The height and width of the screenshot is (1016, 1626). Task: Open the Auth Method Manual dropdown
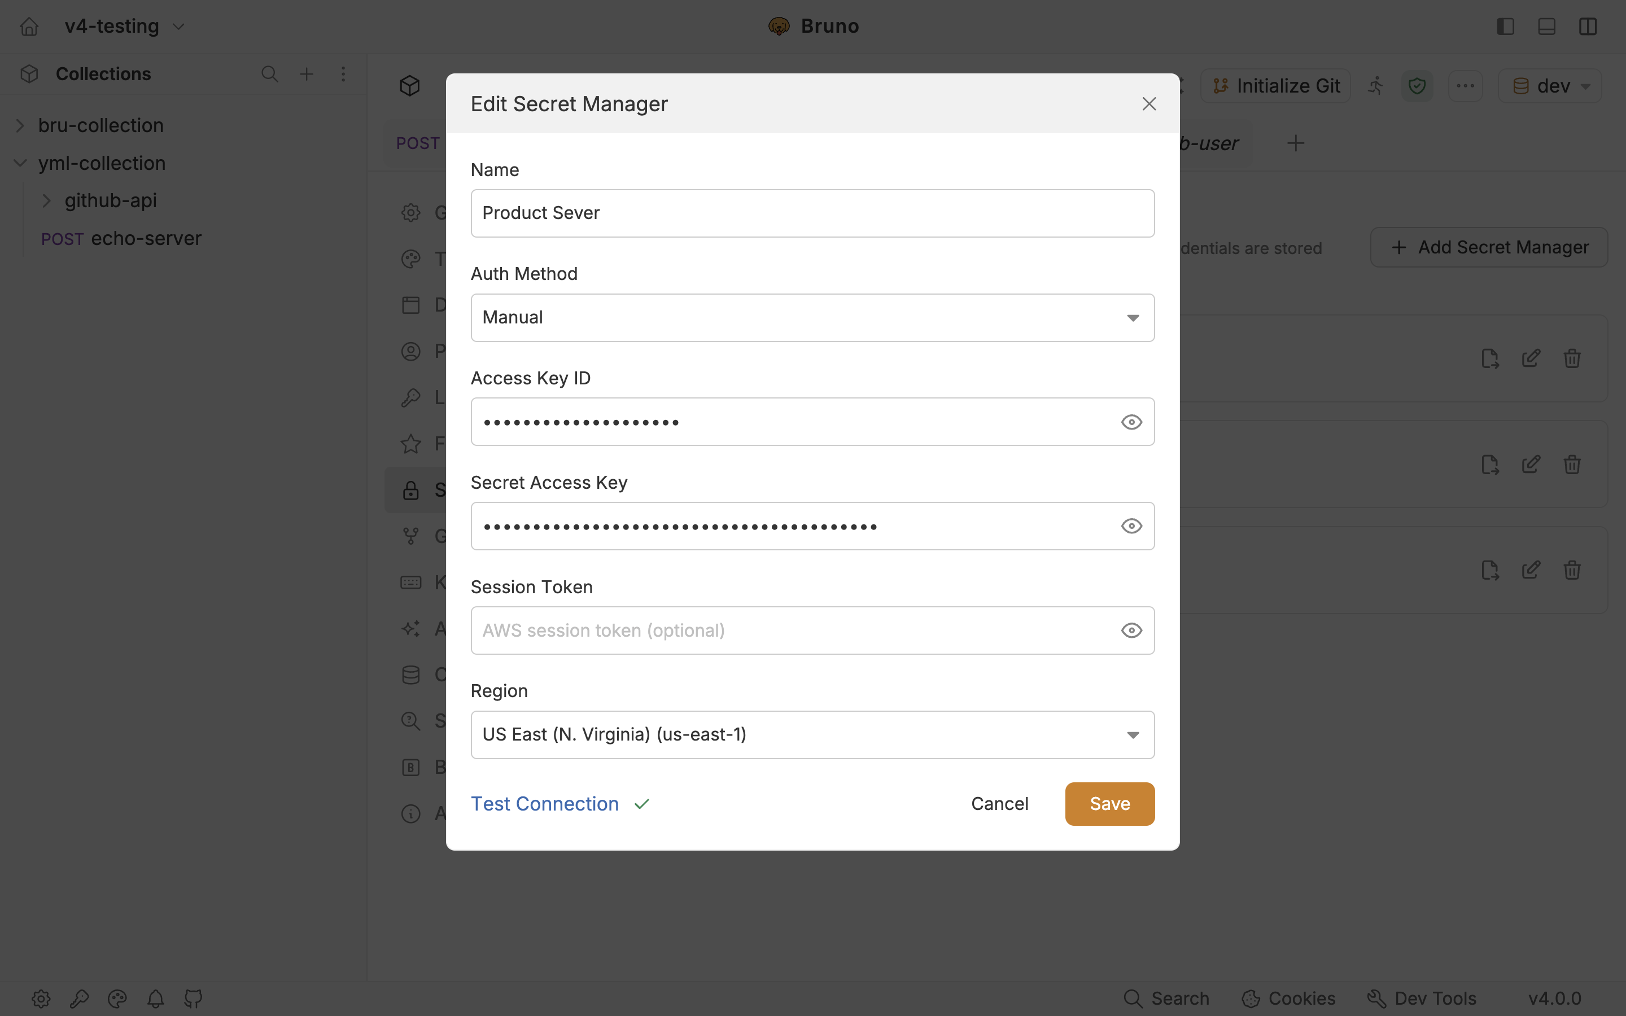coord(812,318)
